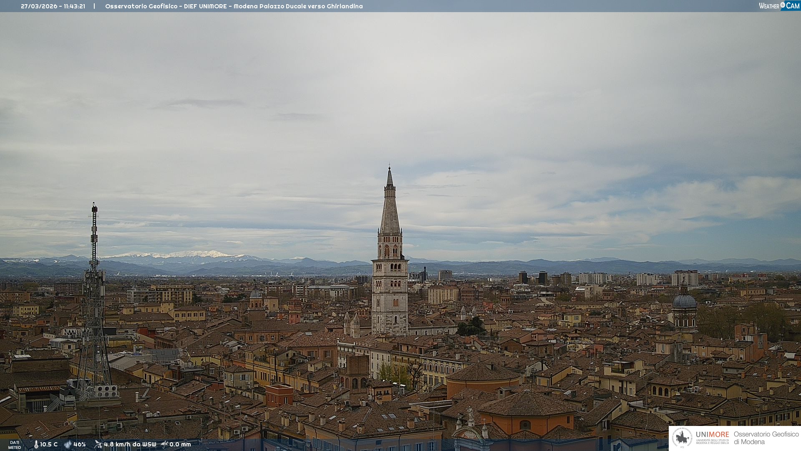The width and height of the screenshot is (801, 451).
Task: Click the wind anemometer icon
Action: 98,444
